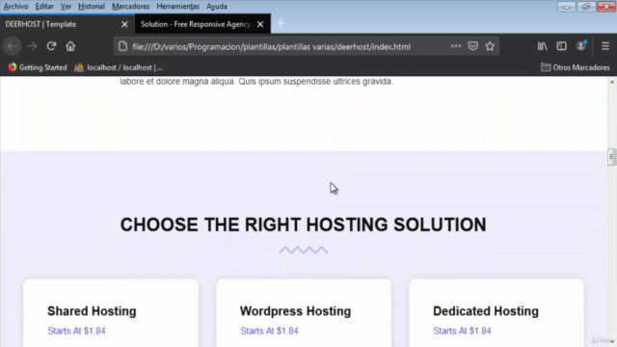Screen dimensions: 617x347
Task: Open the Otros Marcadores bookmarks folder
Action: [x=575, y=67]
